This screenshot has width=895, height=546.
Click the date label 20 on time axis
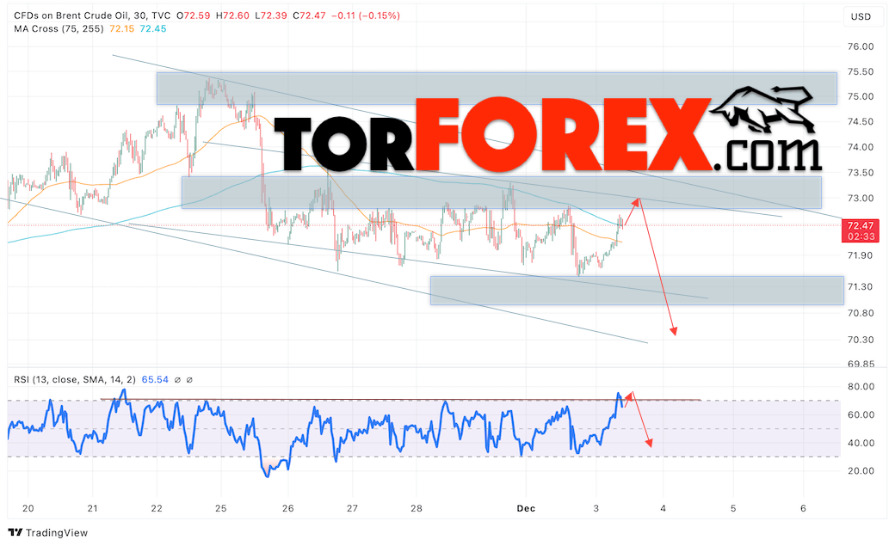[x=28, y=508]
